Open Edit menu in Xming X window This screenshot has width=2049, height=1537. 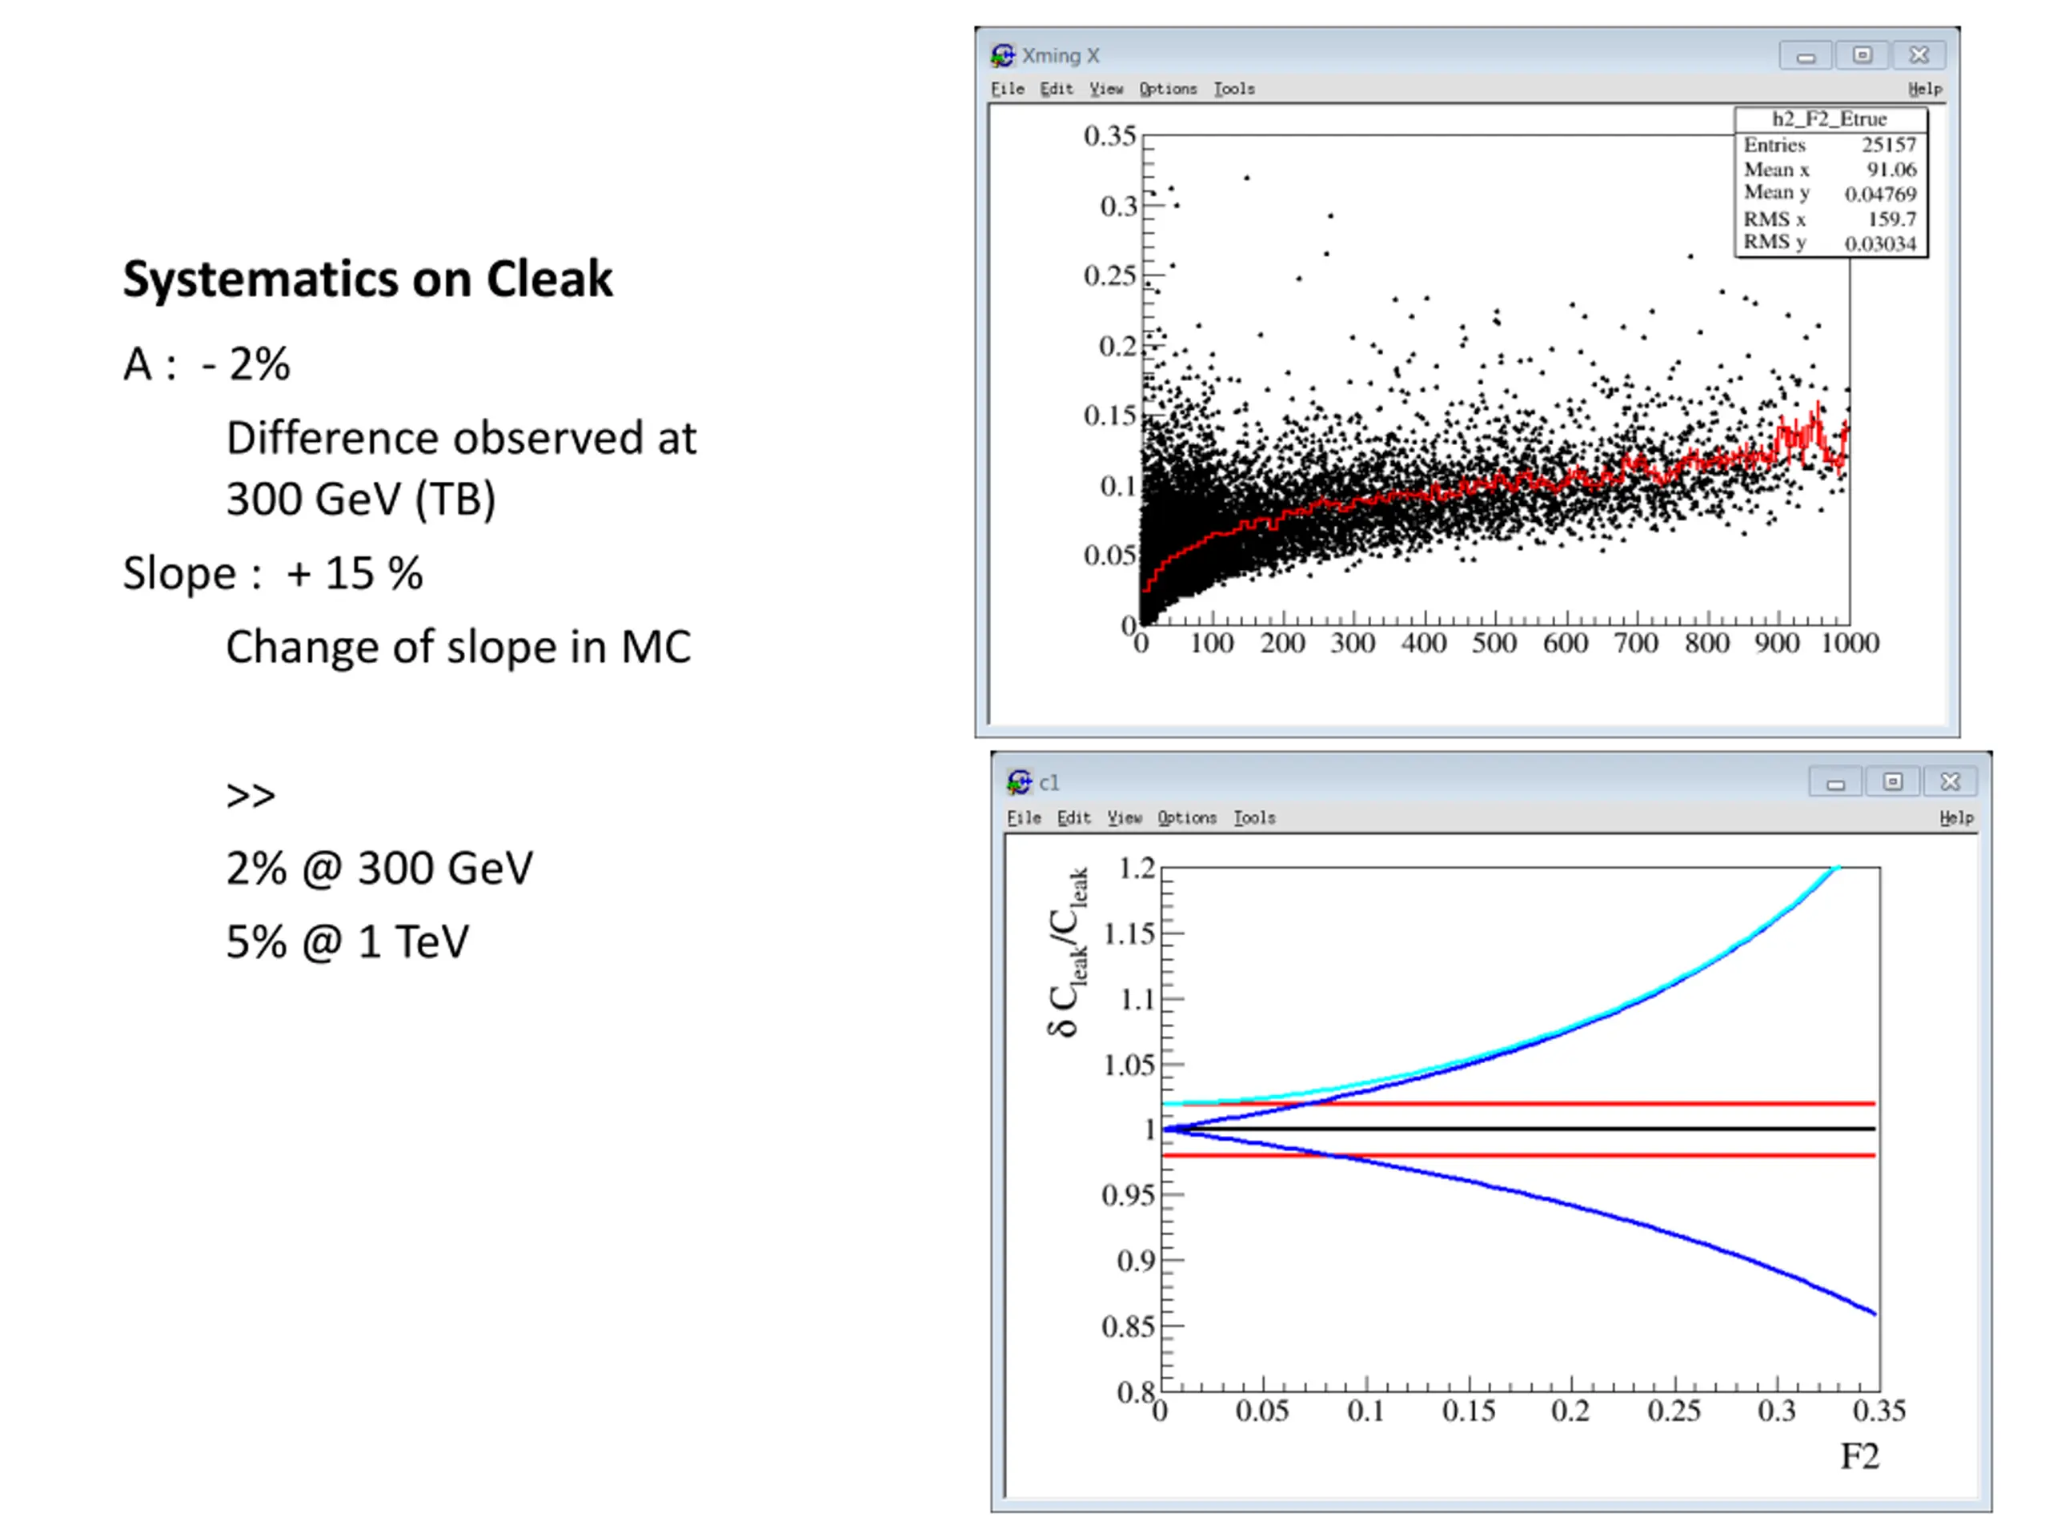1056,89
